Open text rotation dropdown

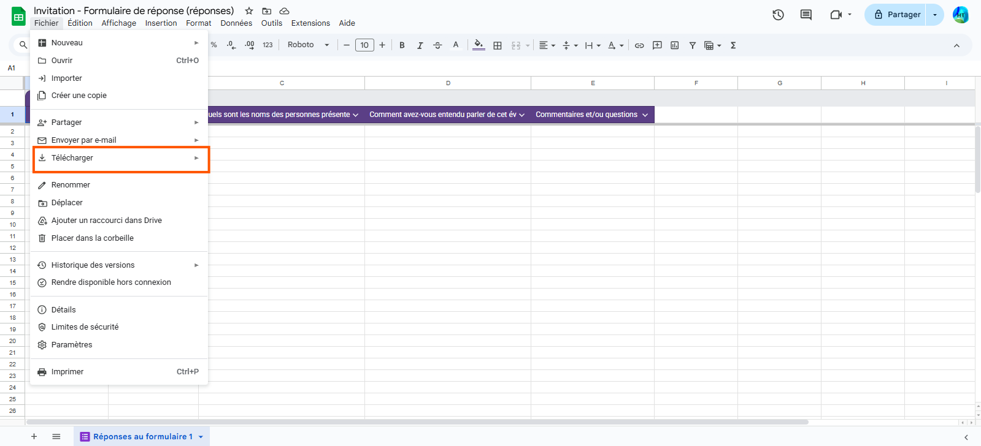tap(615, 45)
